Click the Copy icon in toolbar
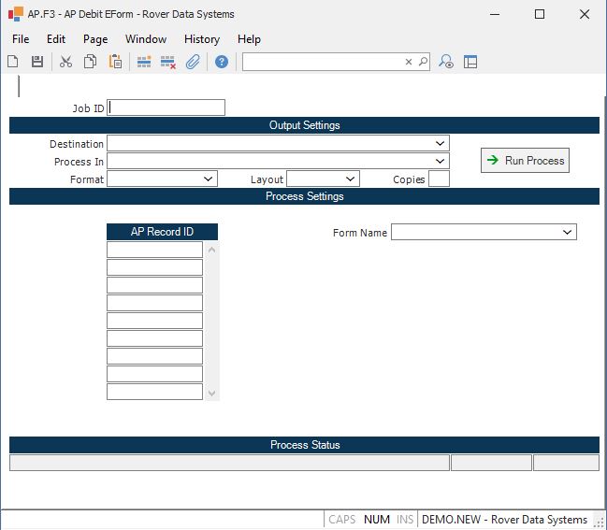Image resolution: width=607 pixels, height=530 pixels. click(91, 62)
